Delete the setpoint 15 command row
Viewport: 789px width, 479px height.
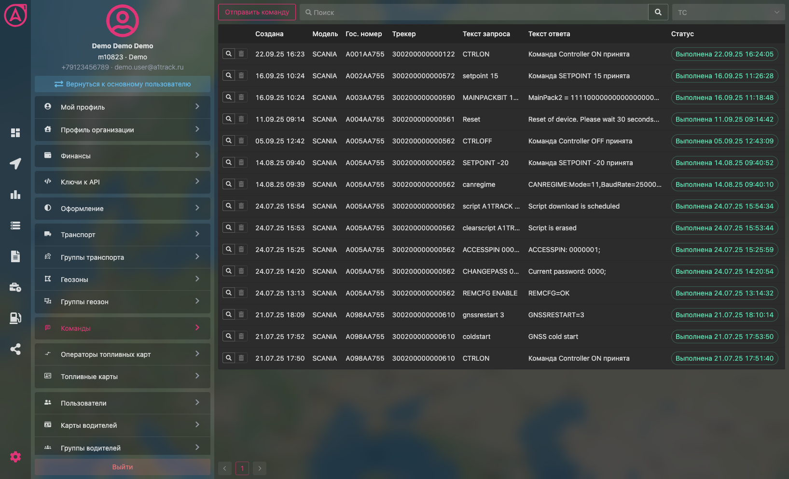(x=241, y=75)
